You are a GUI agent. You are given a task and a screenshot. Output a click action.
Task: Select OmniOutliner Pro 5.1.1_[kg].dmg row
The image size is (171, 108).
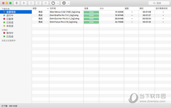coord(101,19)
